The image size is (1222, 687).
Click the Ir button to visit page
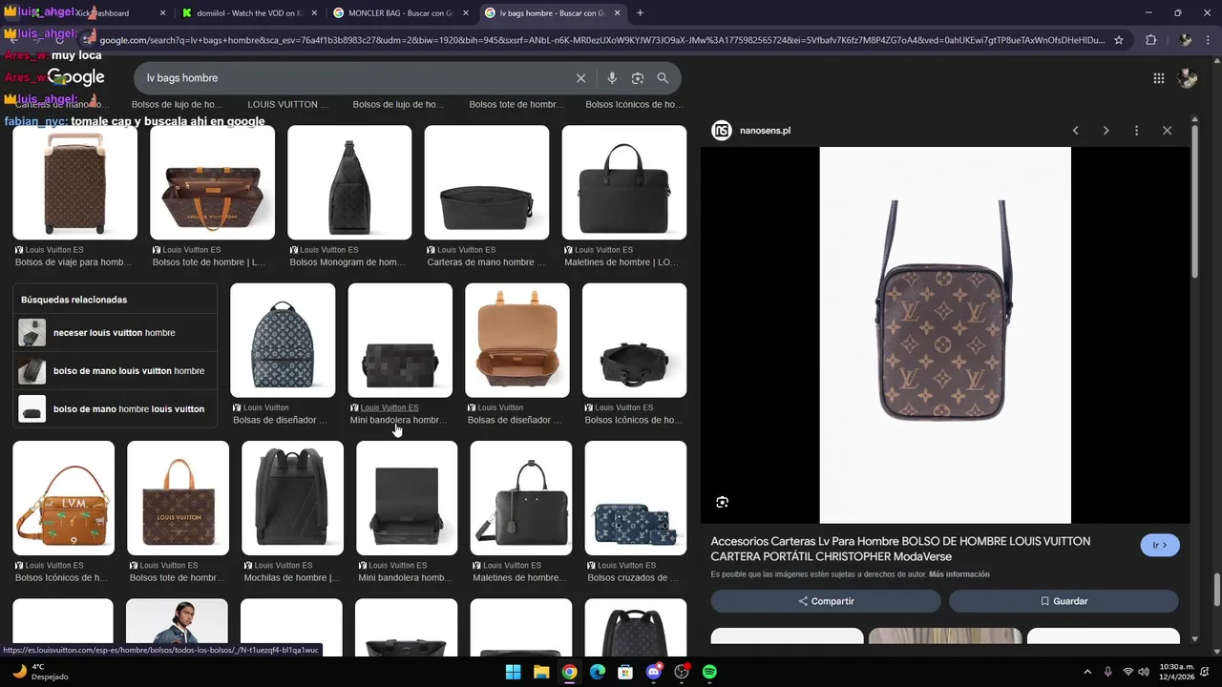point(1160,546)
